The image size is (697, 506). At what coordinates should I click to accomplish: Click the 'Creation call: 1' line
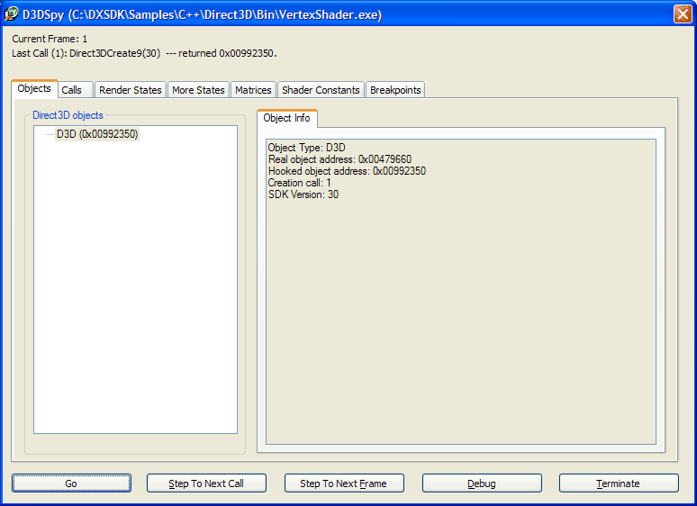(x=299, y=183)
